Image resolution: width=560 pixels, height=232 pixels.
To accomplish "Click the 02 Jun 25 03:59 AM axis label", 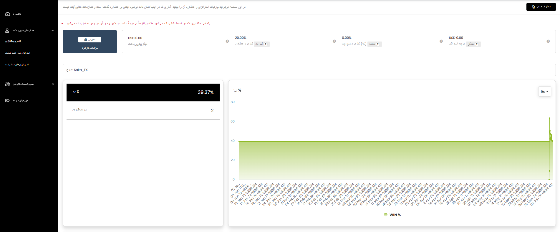I will pos(542,194).
